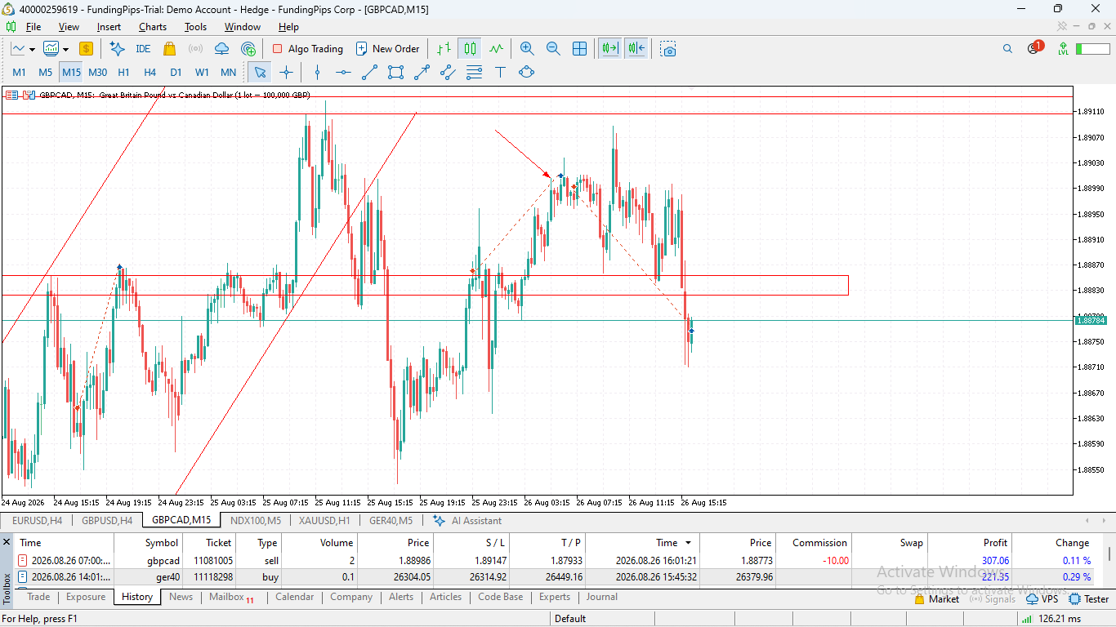Select the D1 timeframe
This screenshot has height=627, width=1116.
click(x=176, y=72)
